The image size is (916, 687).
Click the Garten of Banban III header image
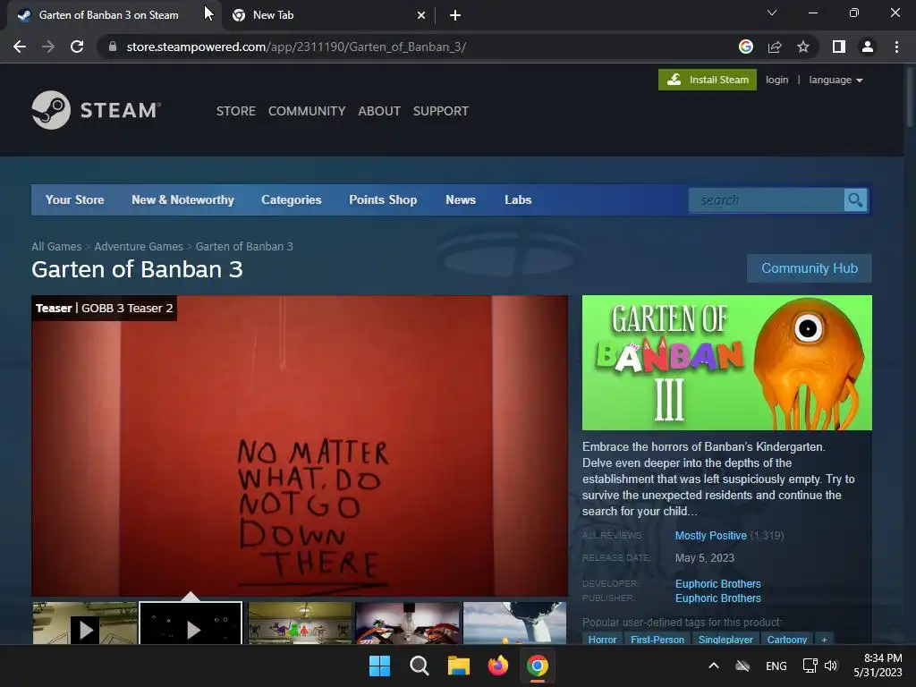coord(726,363)
